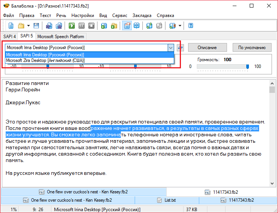Open the Справка menu

165,15
